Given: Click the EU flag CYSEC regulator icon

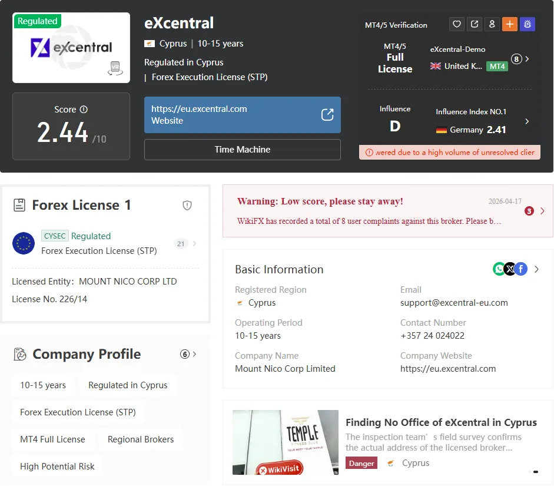Looking at the screenshot, I should 24,243.
